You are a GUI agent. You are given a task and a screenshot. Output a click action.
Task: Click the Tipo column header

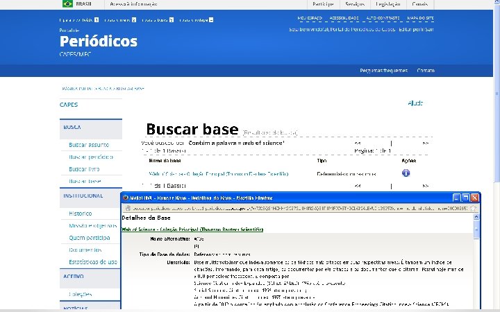point(322,160)
